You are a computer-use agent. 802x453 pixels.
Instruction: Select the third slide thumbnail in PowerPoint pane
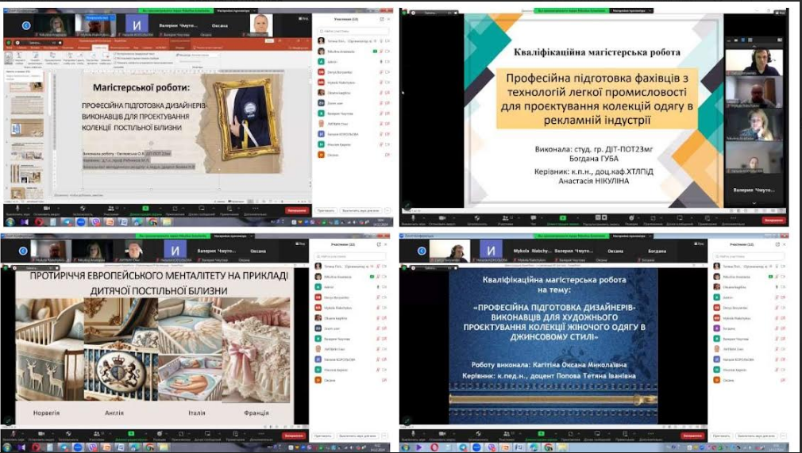27,129
